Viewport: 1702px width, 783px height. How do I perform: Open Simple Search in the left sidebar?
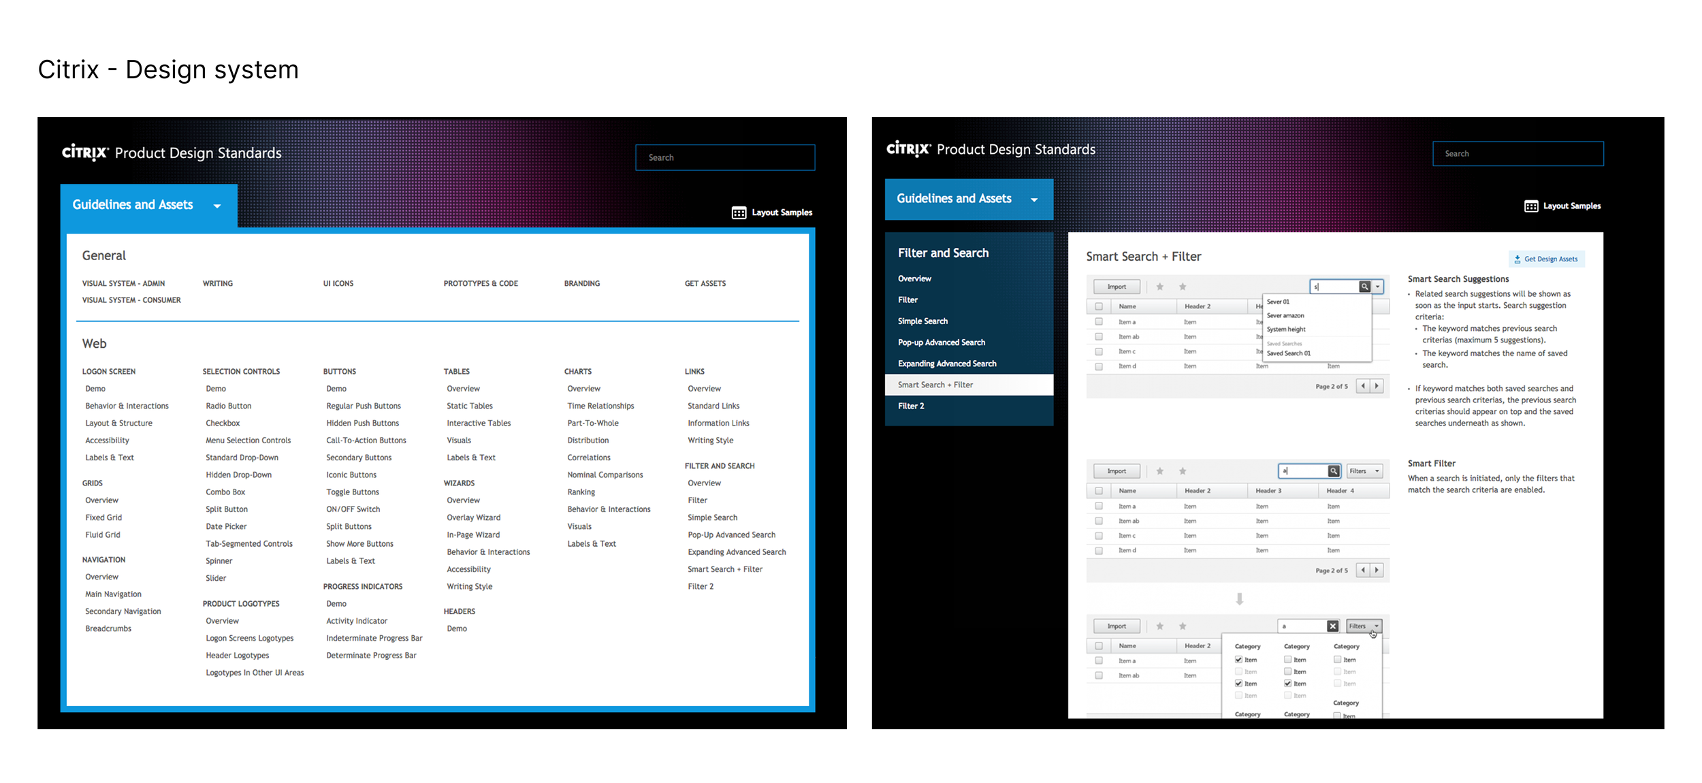point(922,321)
